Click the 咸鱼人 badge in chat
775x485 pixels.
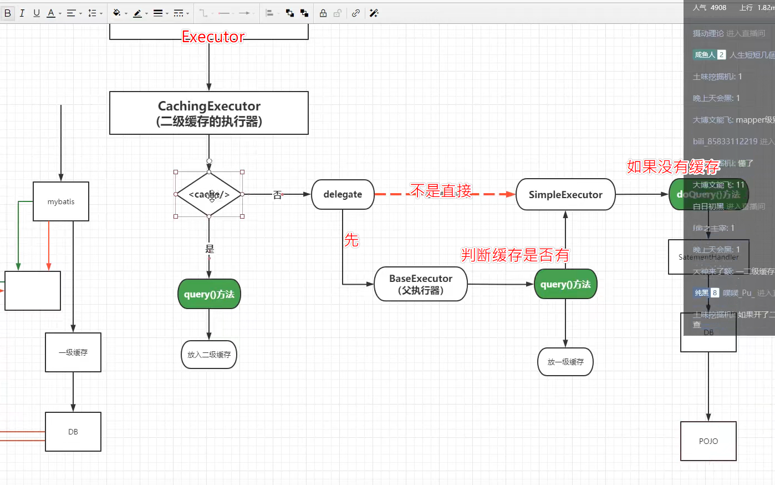[x=710, y=54]
